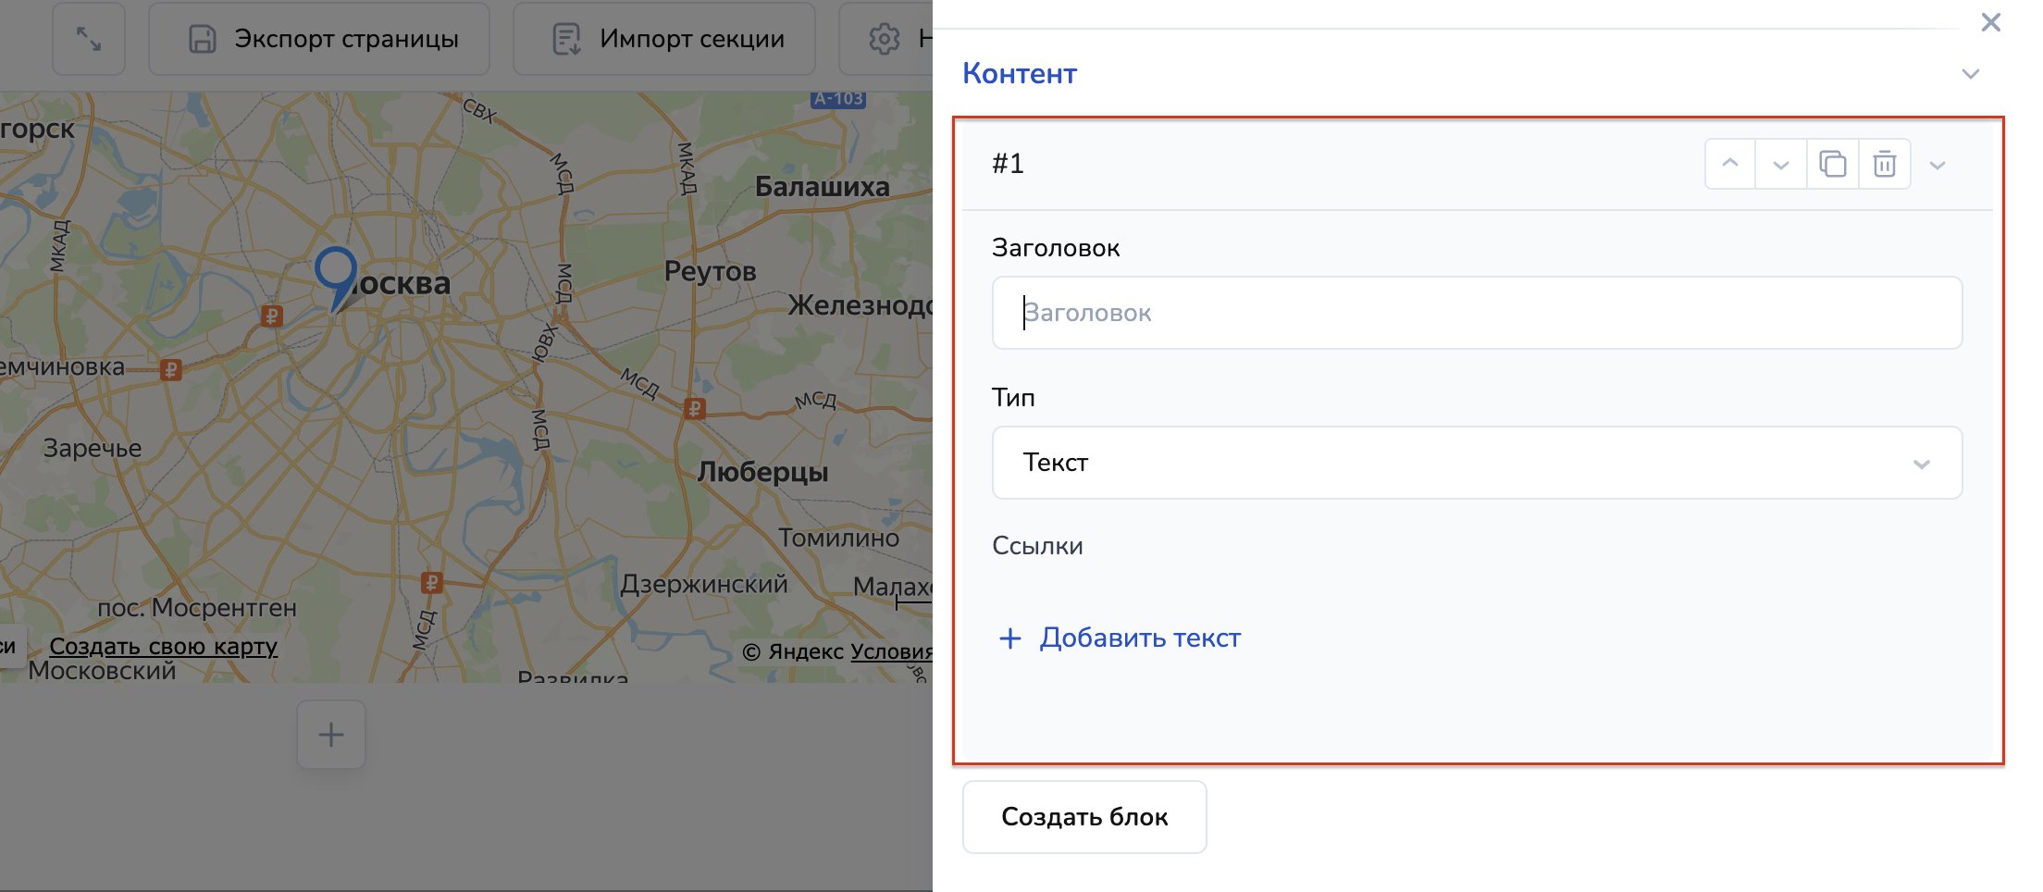2043x892 pixels.
Task: Click the plus add-section button below map
Action: coord(331,735)
